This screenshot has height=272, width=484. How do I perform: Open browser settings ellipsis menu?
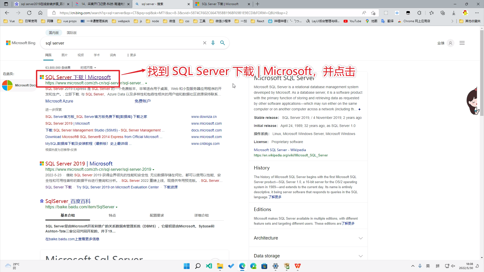click(477, 13)
